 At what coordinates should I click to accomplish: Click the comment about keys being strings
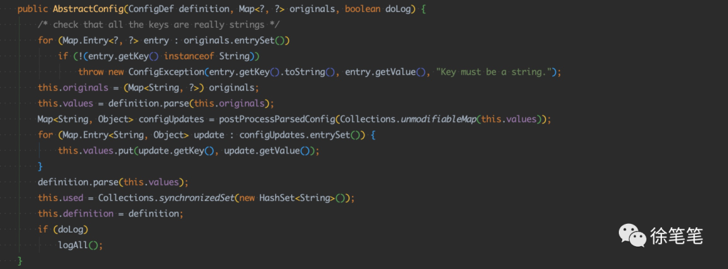(x=158, y=25)
